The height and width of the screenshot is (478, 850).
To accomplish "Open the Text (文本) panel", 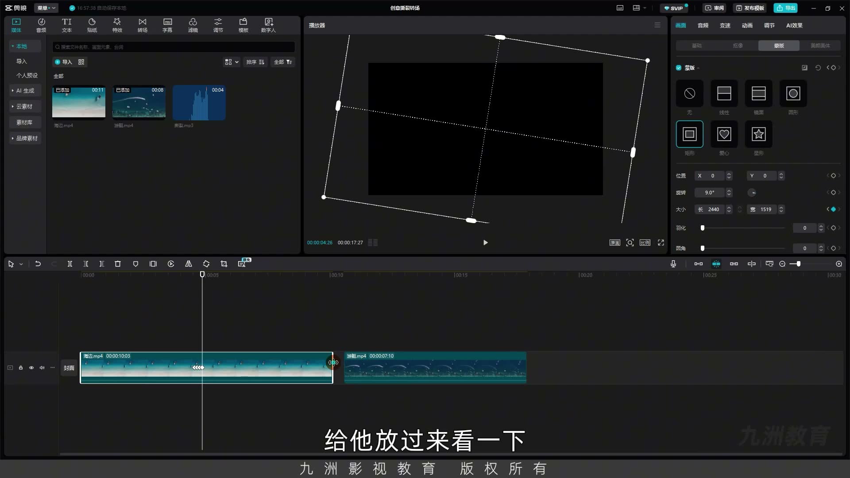I will coord(67,25).
